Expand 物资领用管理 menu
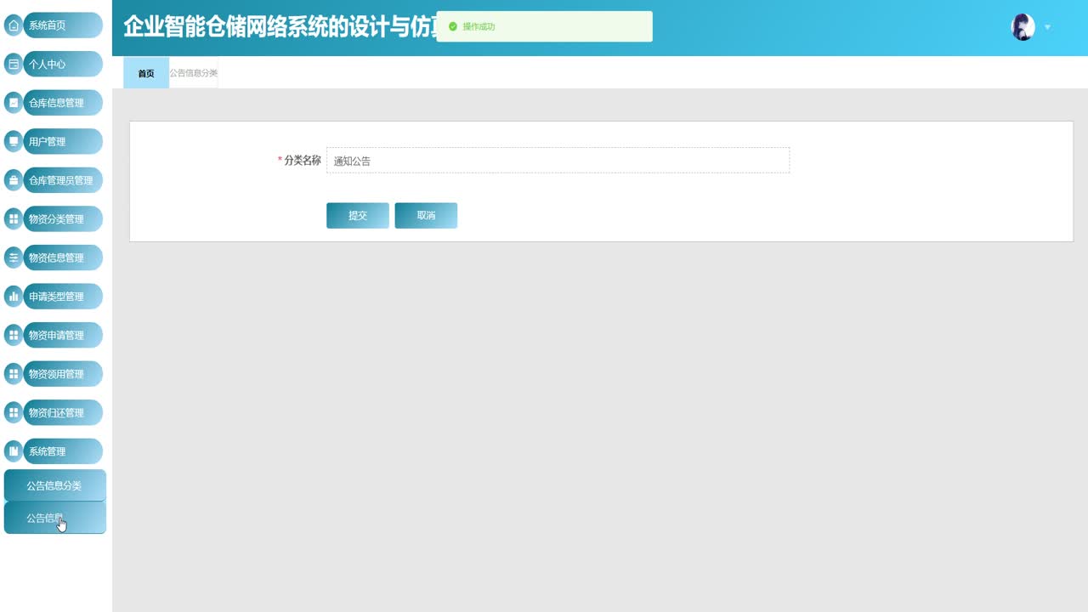 point(63,374)
